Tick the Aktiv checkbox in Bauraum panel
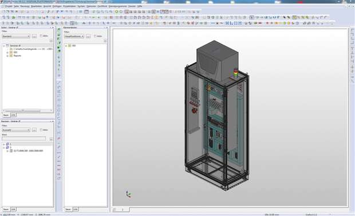This screenshot has width=355, height=216. 41,130
